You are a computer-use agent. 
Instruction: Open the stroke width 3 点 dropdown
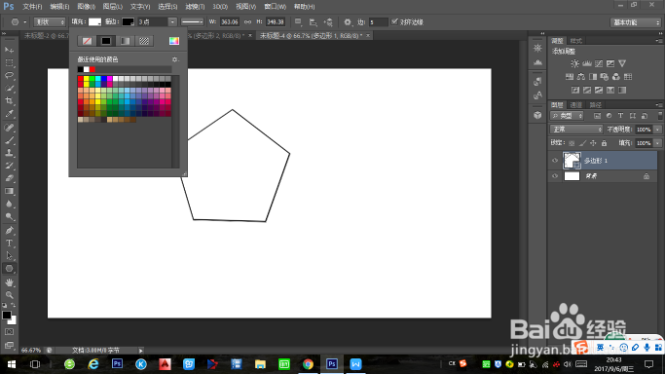(172, 21)
